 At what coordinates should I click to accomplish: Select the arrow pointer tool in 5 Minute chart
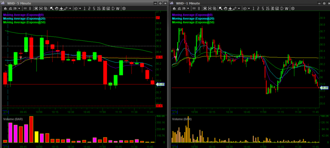click(52, 9)
